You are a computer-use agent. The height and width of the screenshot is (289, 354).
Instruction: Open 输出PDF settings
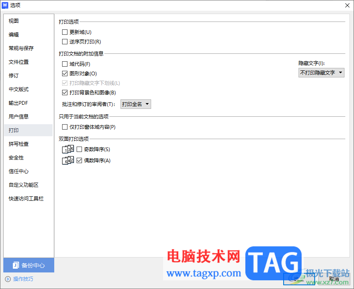(29, 103)
